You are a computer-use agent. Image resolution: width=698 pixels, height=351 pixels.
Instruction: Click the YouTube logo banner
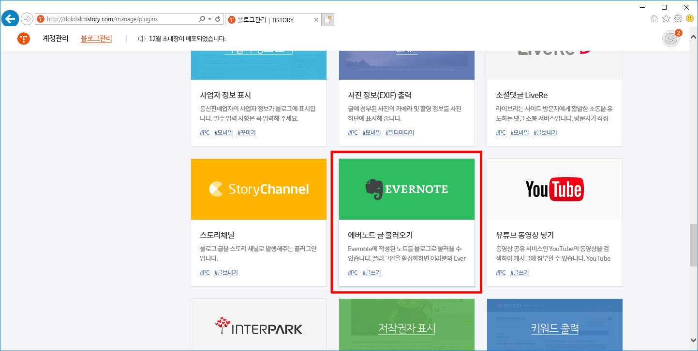(555, 189)
